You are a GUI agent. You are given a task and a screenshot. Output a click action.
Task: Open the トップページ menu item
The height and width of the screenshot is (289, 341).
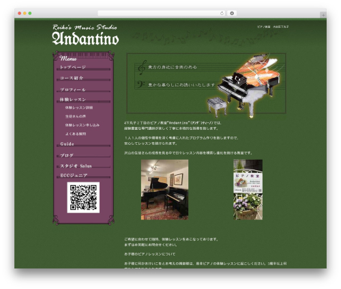73,67
